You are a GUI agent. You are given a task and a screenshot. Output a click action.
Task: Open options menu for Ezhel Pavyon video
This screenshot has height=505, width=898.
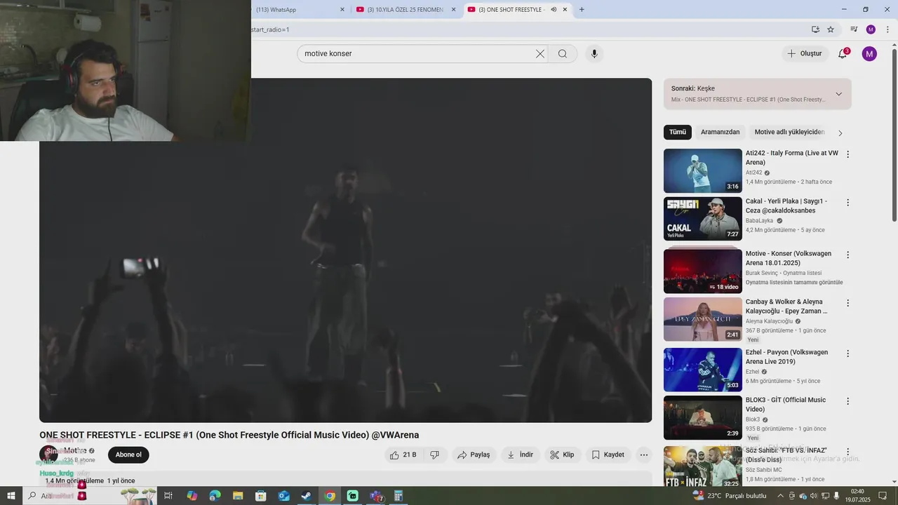coord(847,353)
